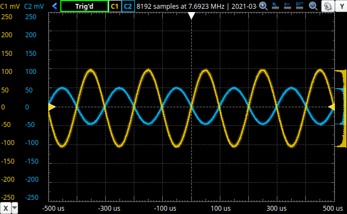This screenshot has height=214, width=347.
Task: Click the blue left arrow icon
Action: tap(54, 6)
